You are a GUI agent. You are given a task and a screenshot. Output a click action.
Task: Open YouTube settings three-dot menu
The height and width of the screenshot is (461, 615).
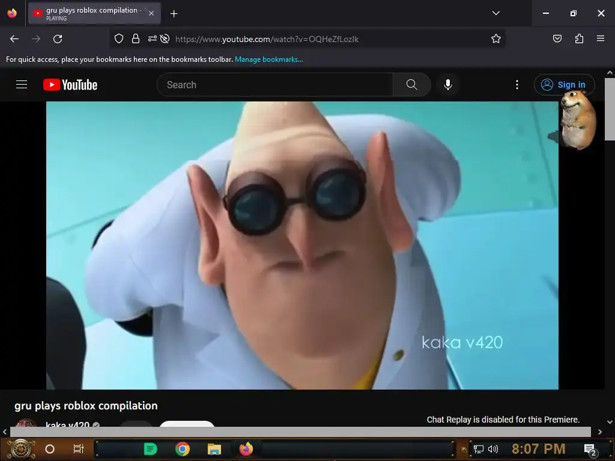coord(517,85)
